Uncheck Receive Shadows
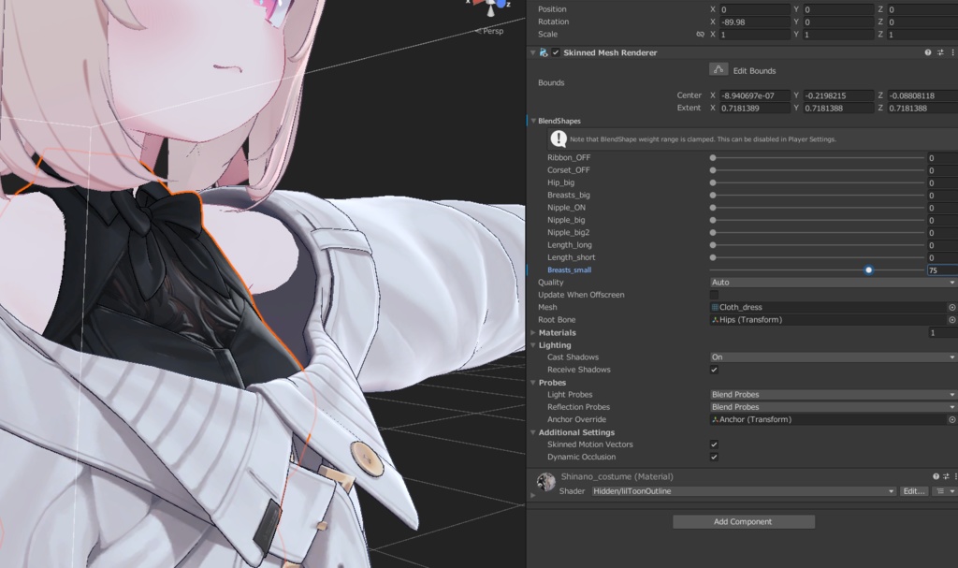 point(714,370)
